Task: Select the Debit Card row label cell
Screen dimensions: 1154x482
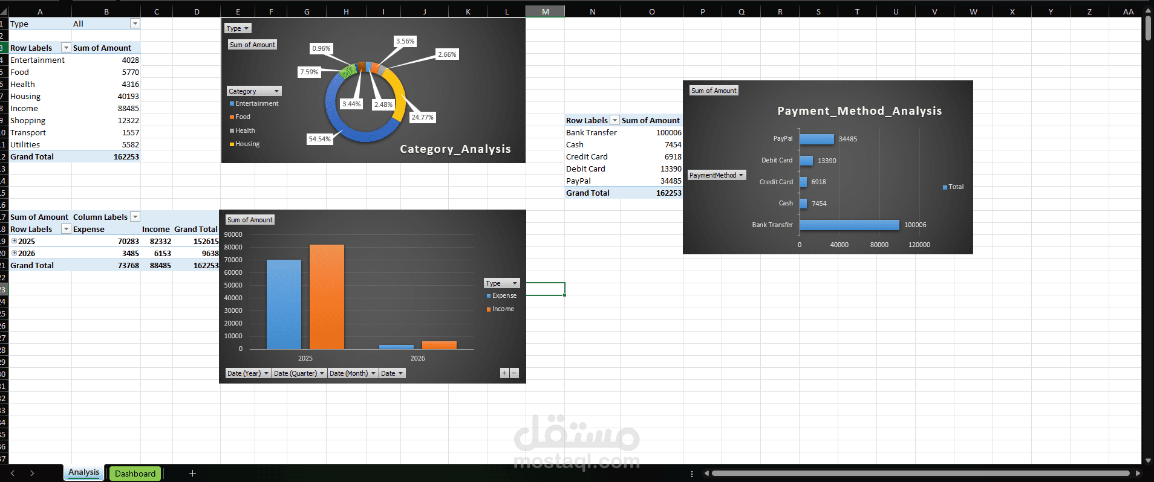Action: tap(593, 169)
